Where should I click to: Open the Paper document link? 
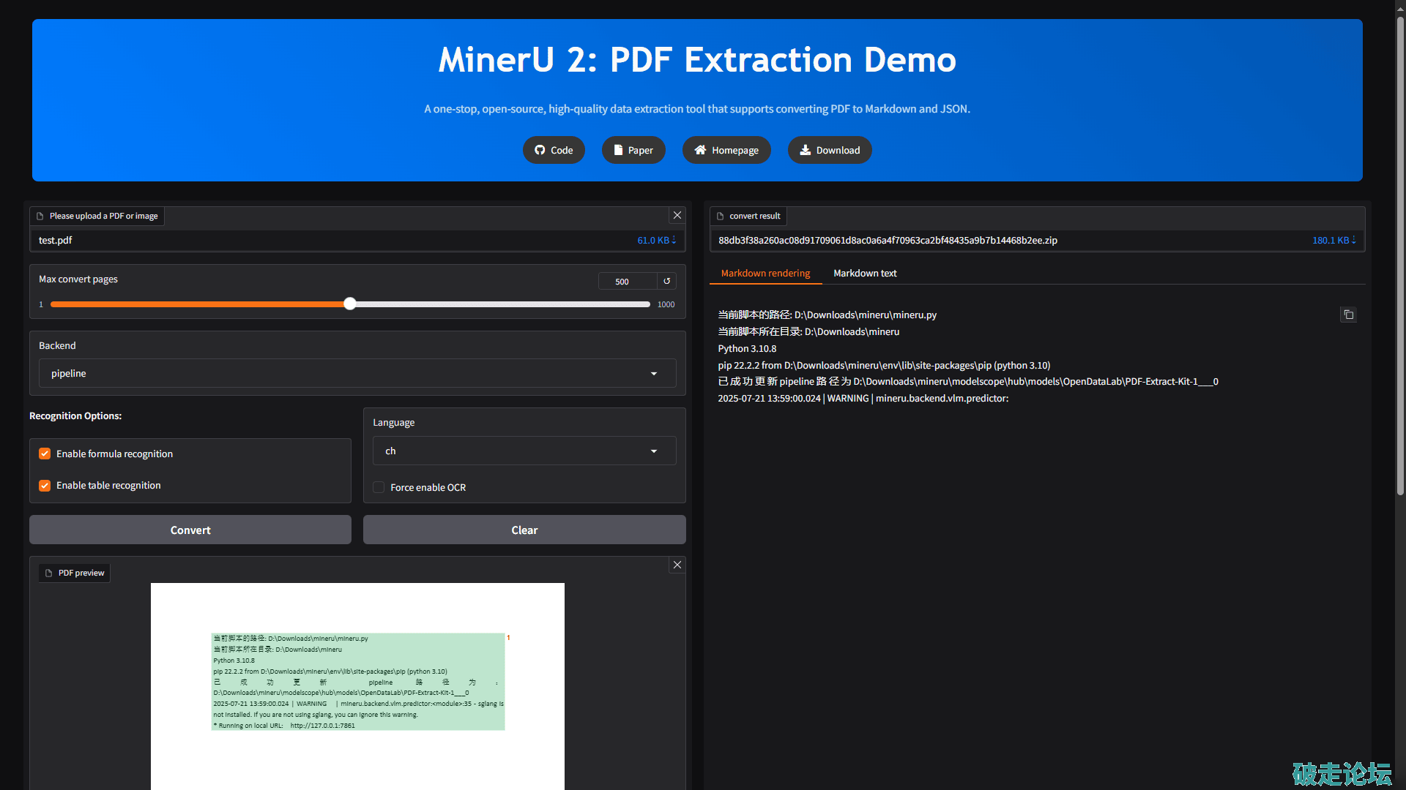point(633,150)
